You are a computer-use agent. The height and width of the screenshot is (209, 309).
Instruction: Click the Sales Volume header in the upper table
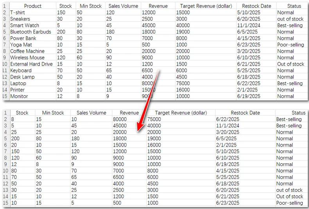point(123,6)
